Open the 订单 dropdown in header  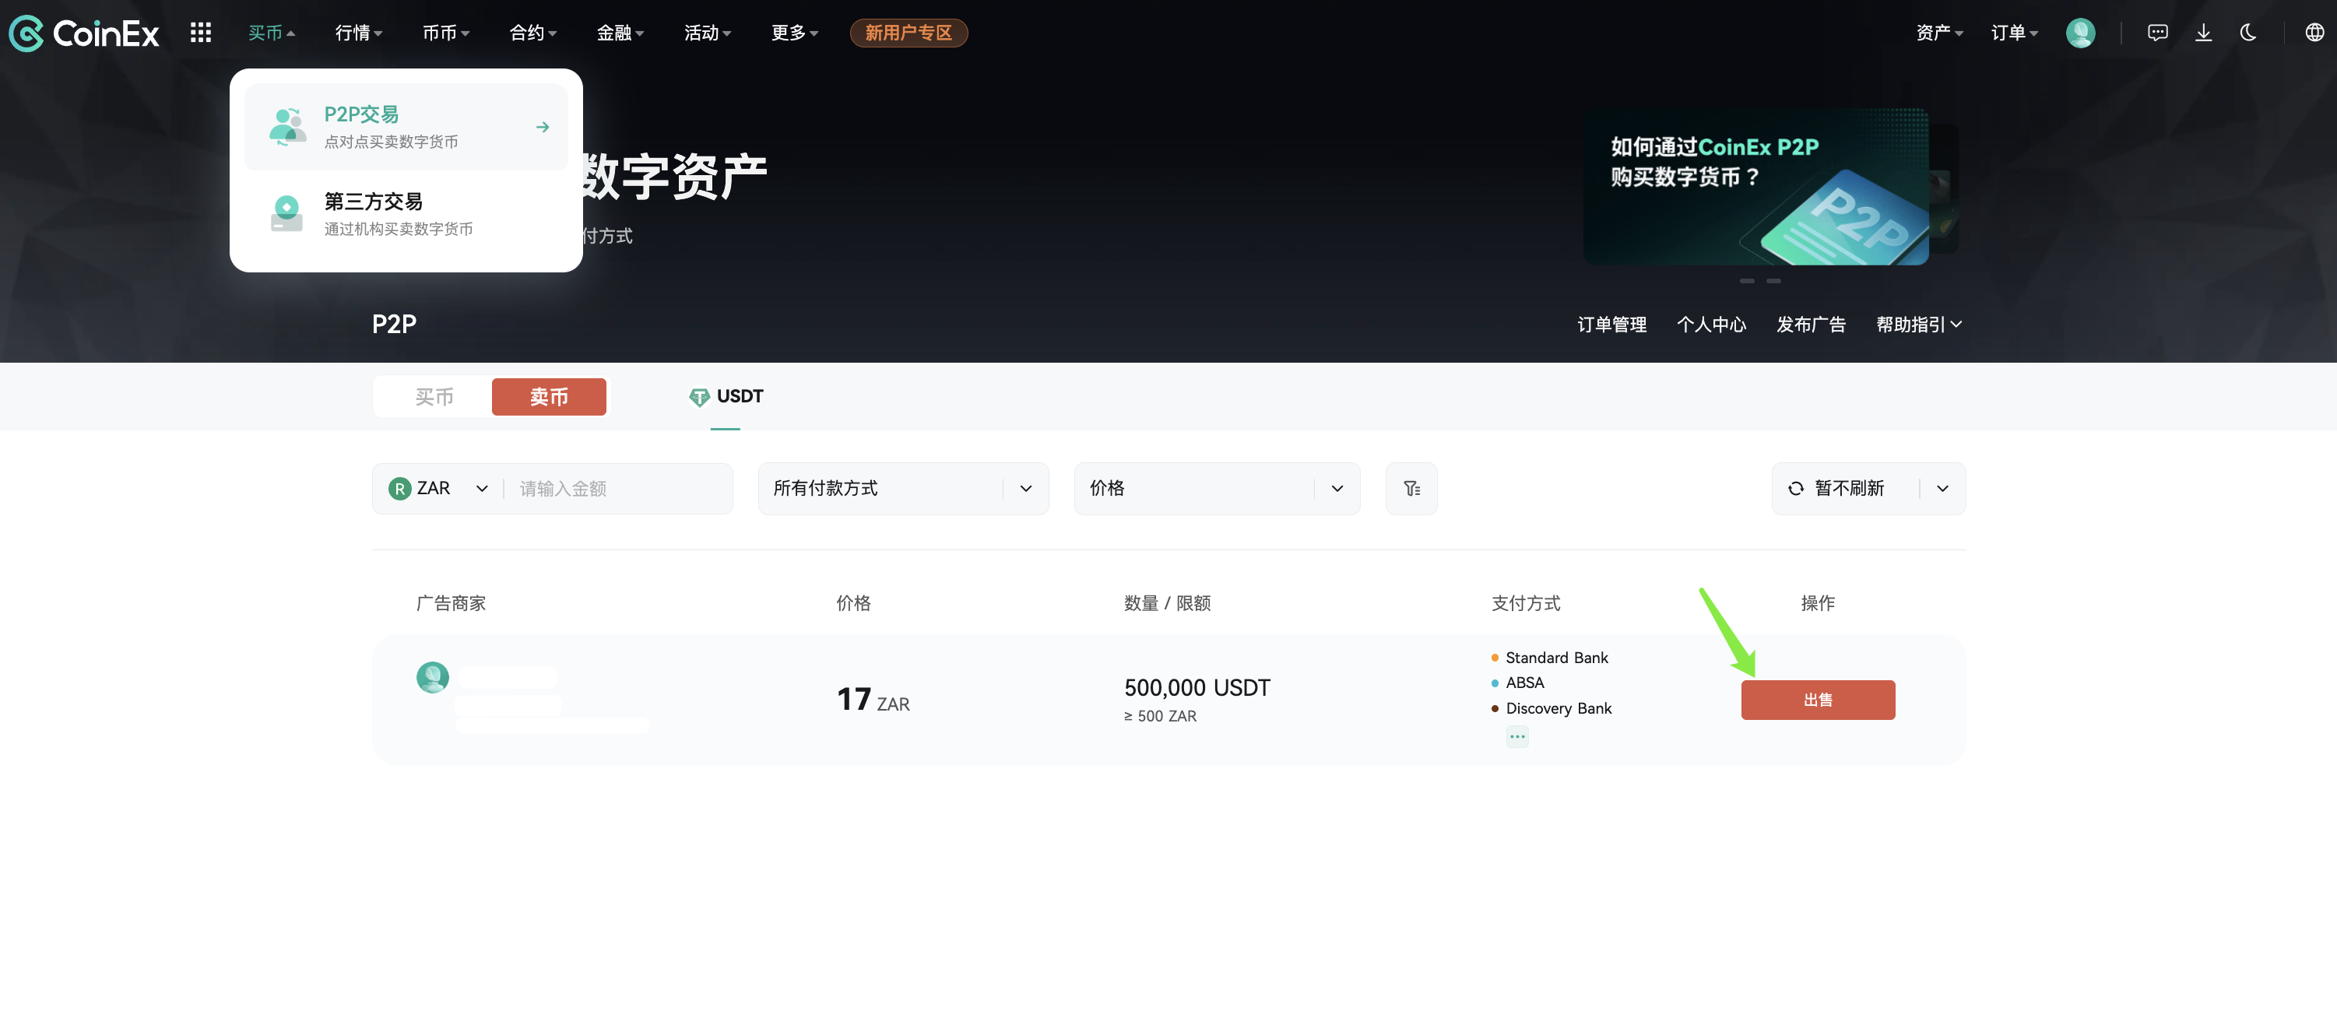coord(2014,33)
